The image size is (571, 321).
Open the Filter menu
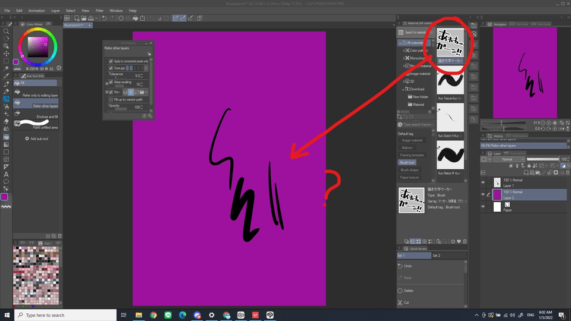pos(99,11)
